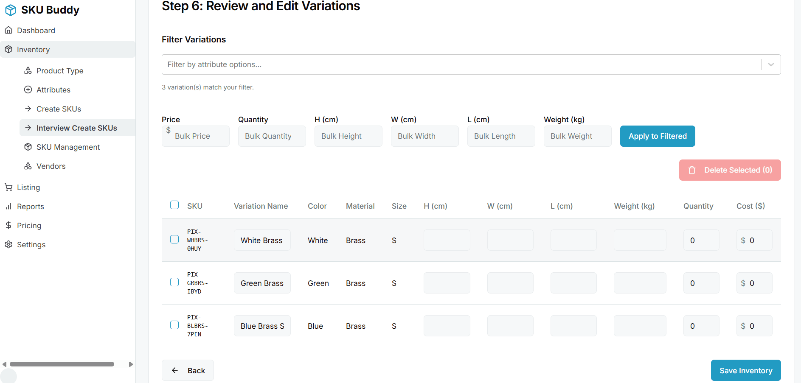The width and height of the screenshot is (801, 383).
Task: Select the PIX-WHBRS-0HUY row checkbox
Action: click(x=174, y=239)
